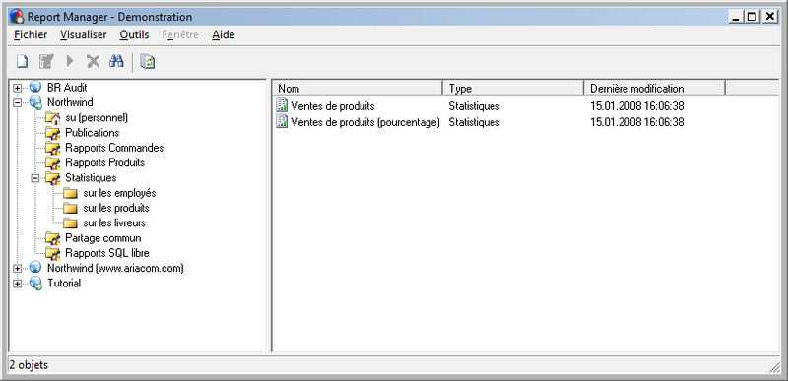Collapse the Northwind tree node

click(18, 103)
